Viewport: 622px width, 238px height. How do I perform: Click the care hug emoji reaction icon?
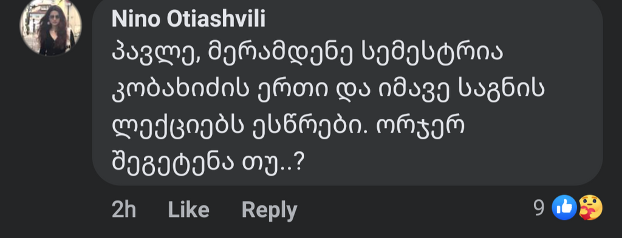[590, 207]
